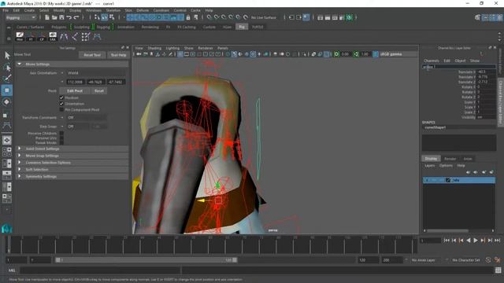Image resolution: width=504 pixels, height=283 pixels.
Task: Enable Pin Component Pivot checkbox
Action: (61, 110)
